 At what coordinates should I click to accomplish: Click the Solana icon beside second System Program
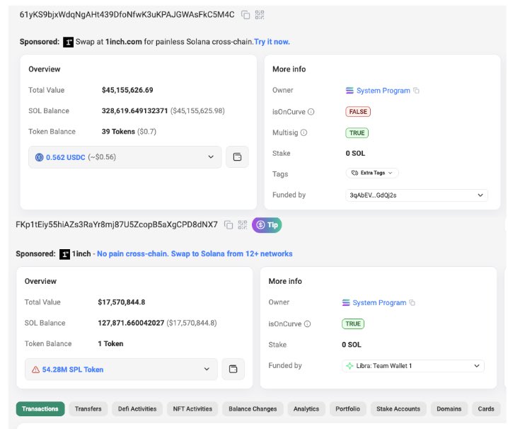click(x=346, y=302)
